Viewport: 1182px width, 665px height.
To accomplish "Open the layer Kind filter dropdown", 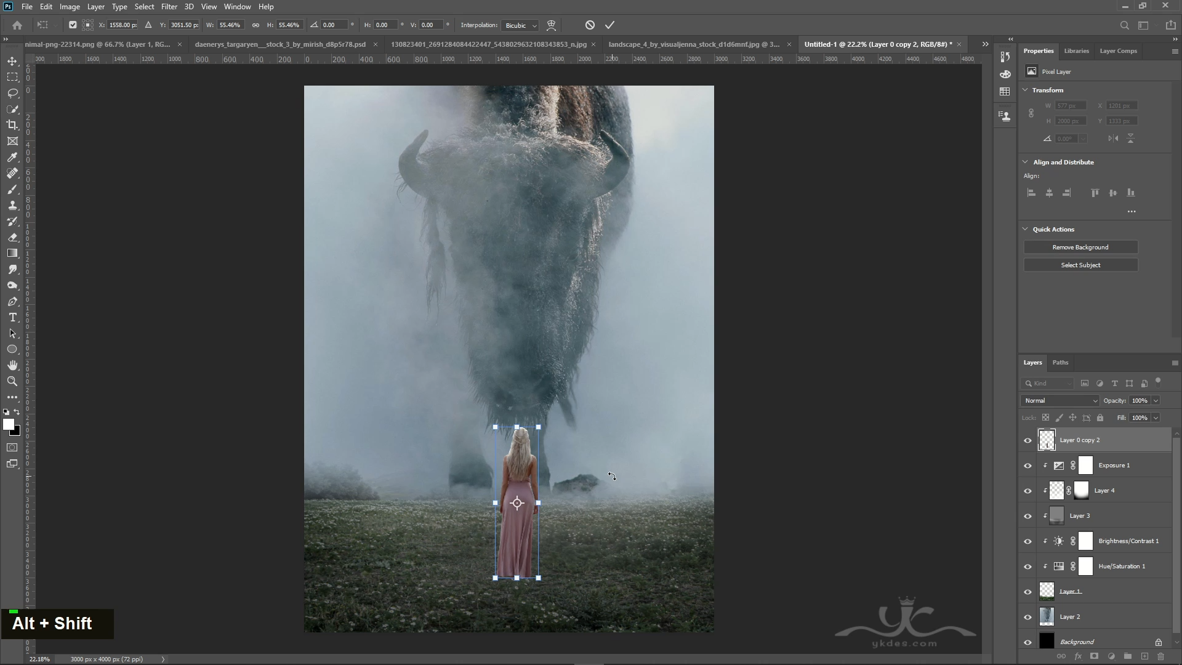I will click(1048, 384).
